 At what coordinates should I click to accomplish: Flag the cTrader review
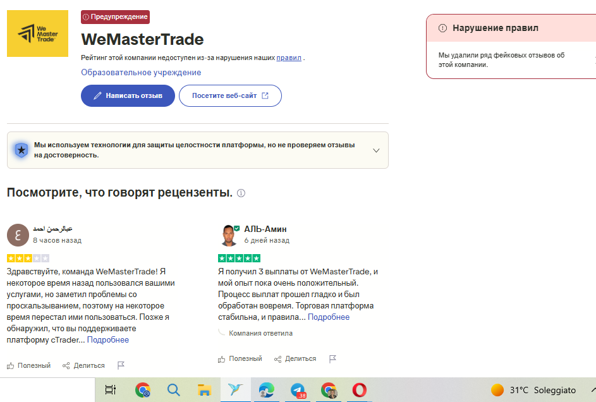121,365
